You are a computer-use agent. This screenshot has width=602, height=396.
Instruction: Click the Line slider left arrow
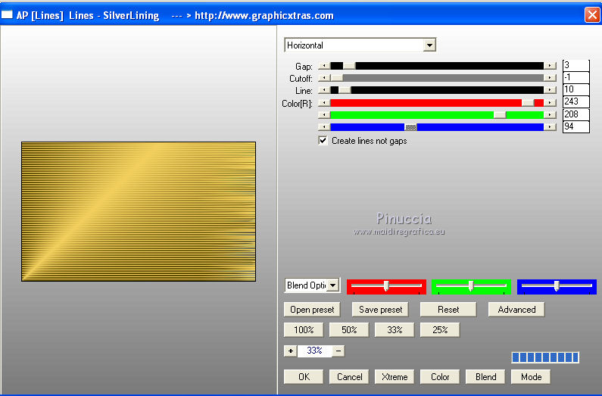click(324, 90)
